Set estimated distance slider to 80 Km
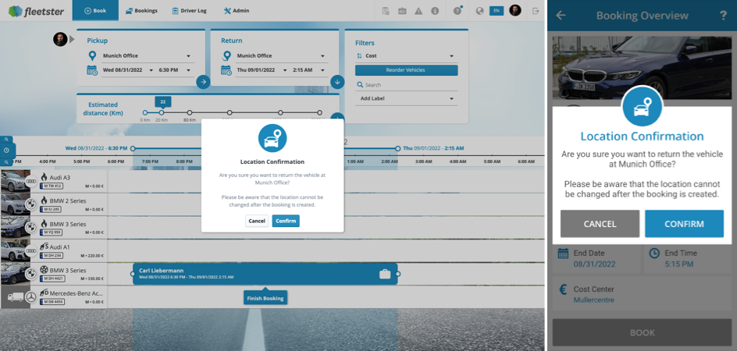 click(x=190, y=113)
